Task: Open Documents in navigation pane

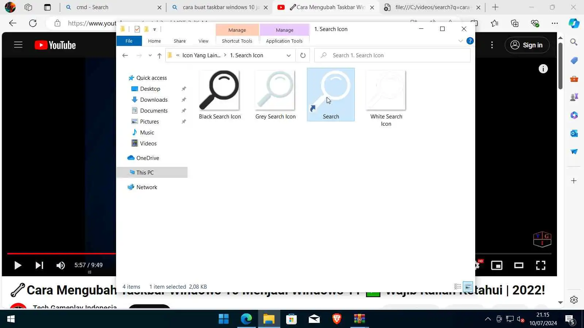Action: 154,111
